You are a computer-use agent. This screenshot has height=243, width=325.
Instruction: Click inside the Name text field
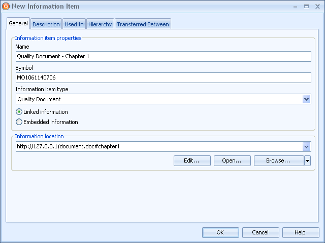pos(163,57)
